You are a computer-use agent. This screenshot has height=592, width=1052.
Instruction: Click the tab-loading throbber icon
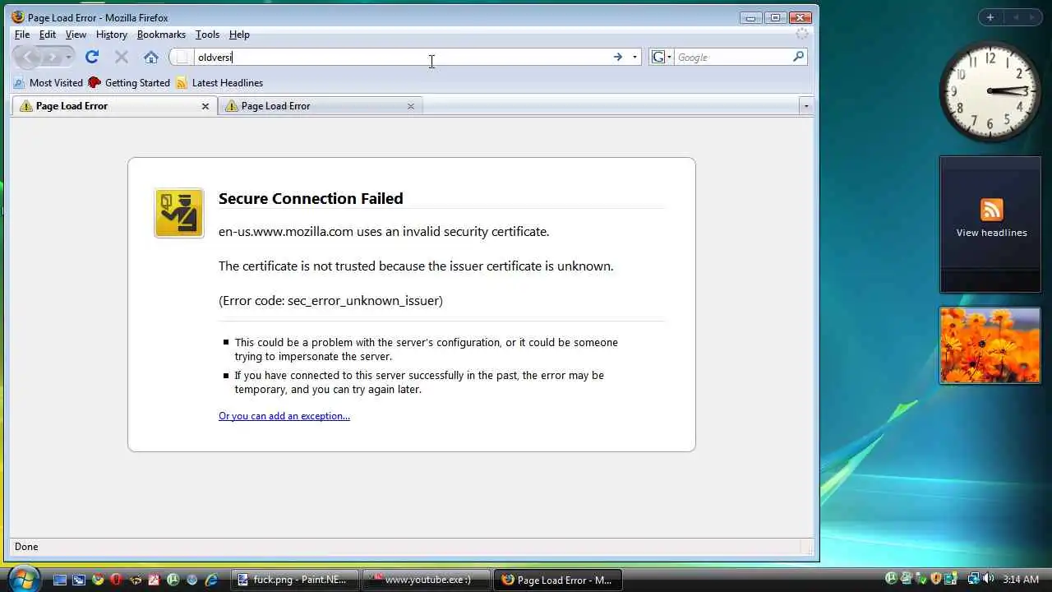(802, 35)
